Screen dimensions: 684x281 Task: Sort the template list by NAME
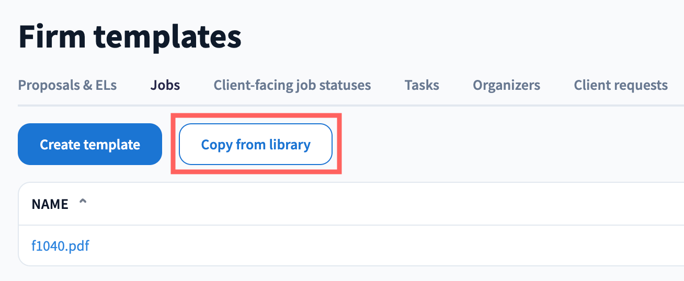tap(50, 204)
